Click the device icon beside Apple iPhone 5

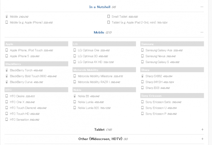7,56
